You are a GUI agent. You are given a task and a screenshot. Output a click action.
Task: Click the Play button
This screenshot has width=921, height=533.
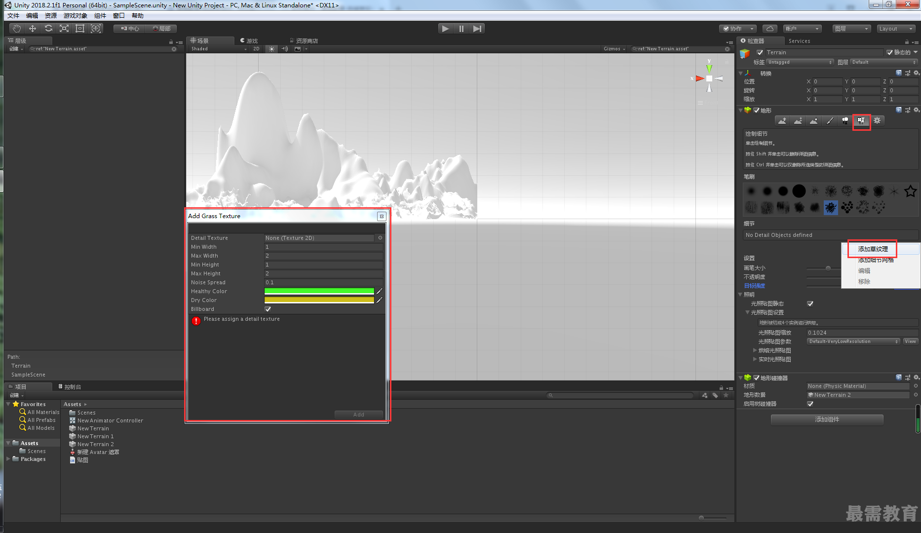[x=445, y=29]
